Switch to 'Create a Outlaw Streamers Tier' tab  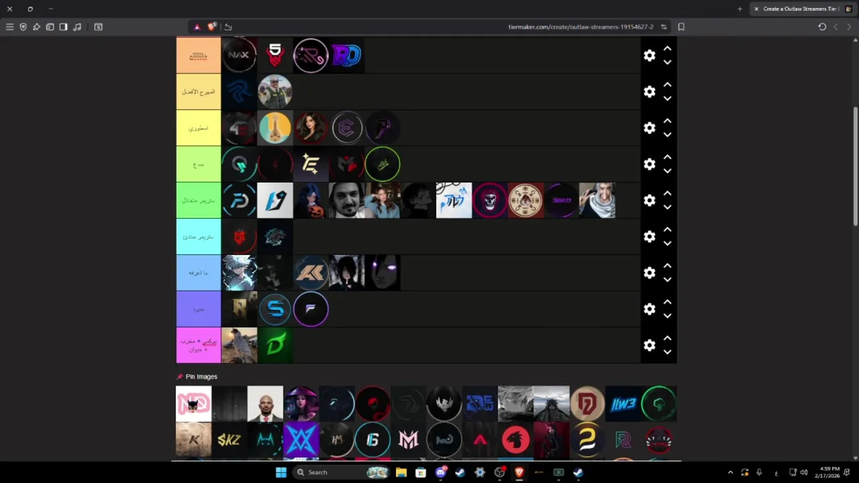(x=802, y=9)
